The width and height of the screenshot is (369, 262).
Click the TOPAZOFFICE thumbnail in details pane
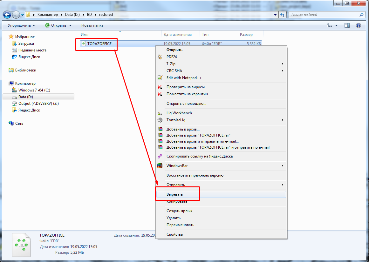point(21,245)
